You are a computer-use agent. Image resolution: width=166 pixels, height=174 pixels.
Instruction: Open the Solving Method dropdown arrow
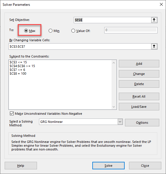[x=120, y=122]
